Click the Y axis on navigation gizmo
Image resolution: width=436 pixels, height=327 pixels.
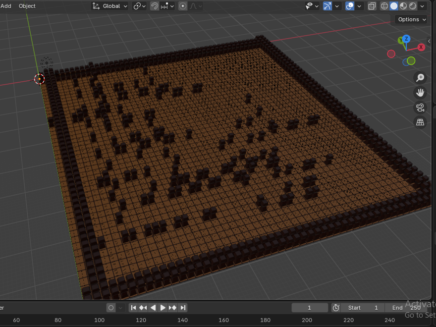click(x=401, y=41)
